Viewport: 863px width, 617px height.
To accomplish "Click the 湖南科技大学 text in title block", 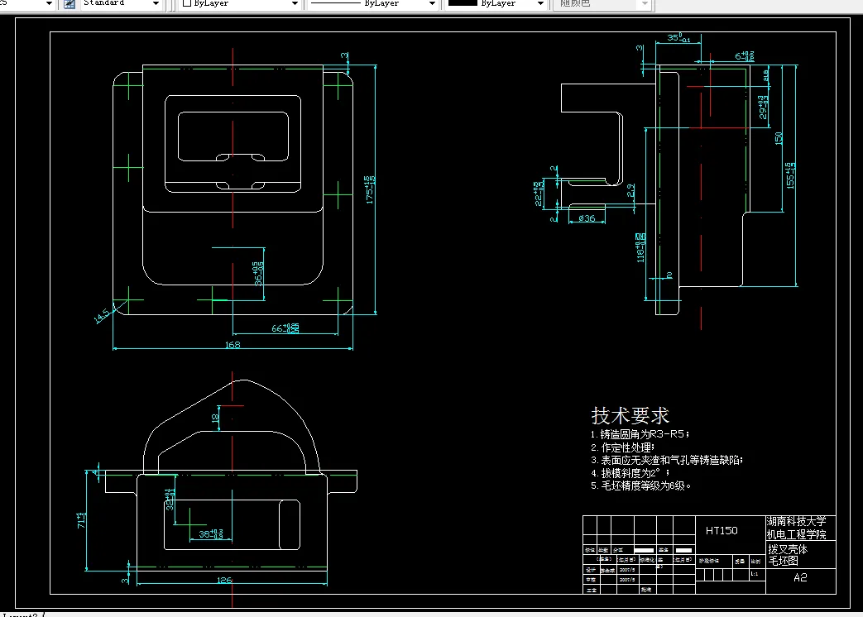I will pos(797,521).
